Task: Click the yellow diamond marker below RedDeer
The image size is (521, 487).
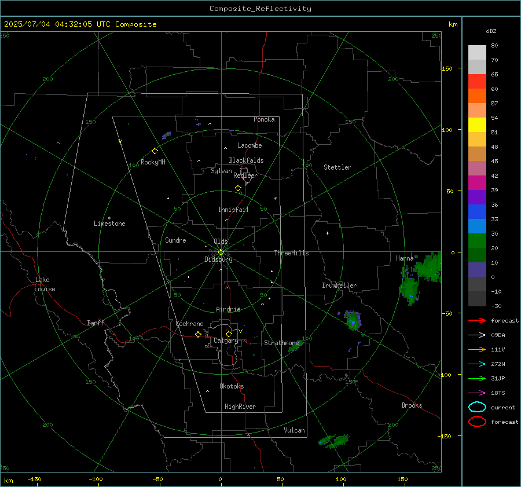Action: 238,188
